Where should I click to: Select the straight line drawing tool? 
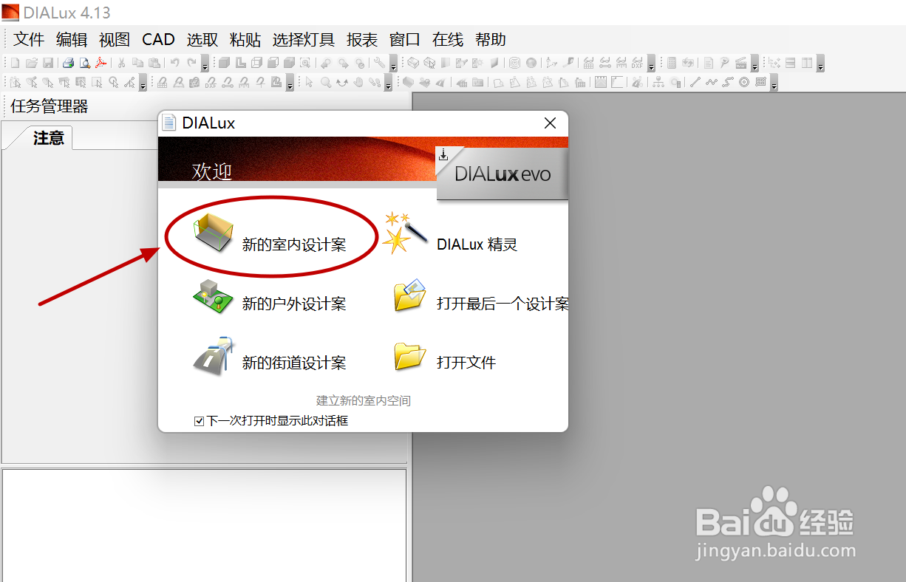tap(695, 83)
